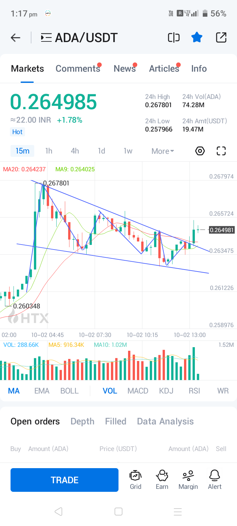Select the 4h timeframe
Image resolution: width=237 pixels, height=526 pixels.
[x=75, y=151]
